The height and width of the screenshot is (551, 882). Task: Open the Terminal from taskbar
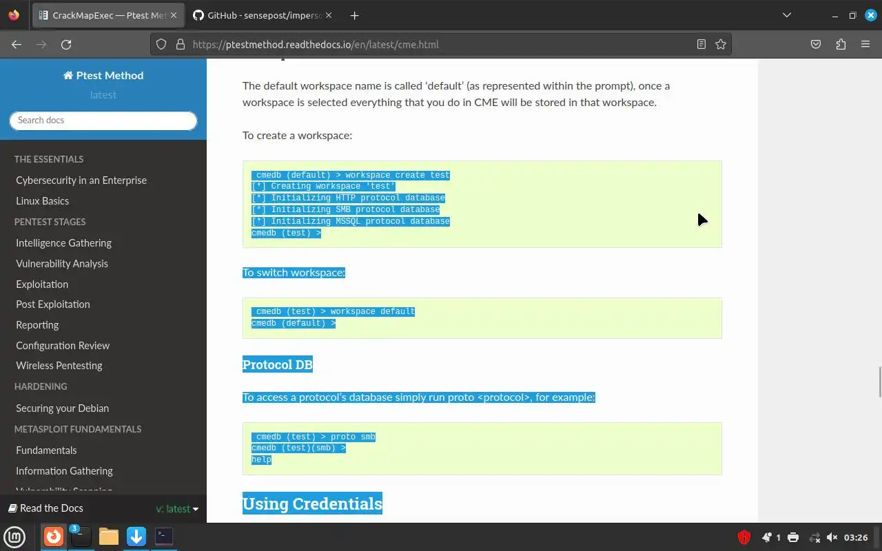(x=164, y=537)
